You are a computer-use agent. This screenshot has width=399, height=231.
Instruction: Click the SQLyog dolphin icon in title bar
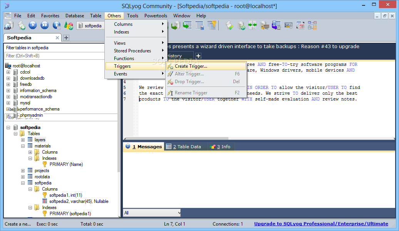pos(7,6)
